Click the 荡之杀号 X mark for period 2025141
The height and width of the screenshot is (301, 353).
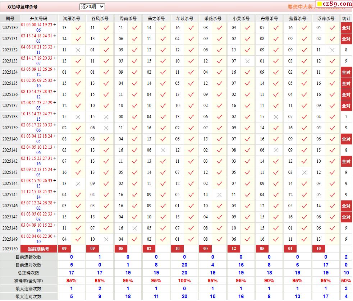click(163, 150)
